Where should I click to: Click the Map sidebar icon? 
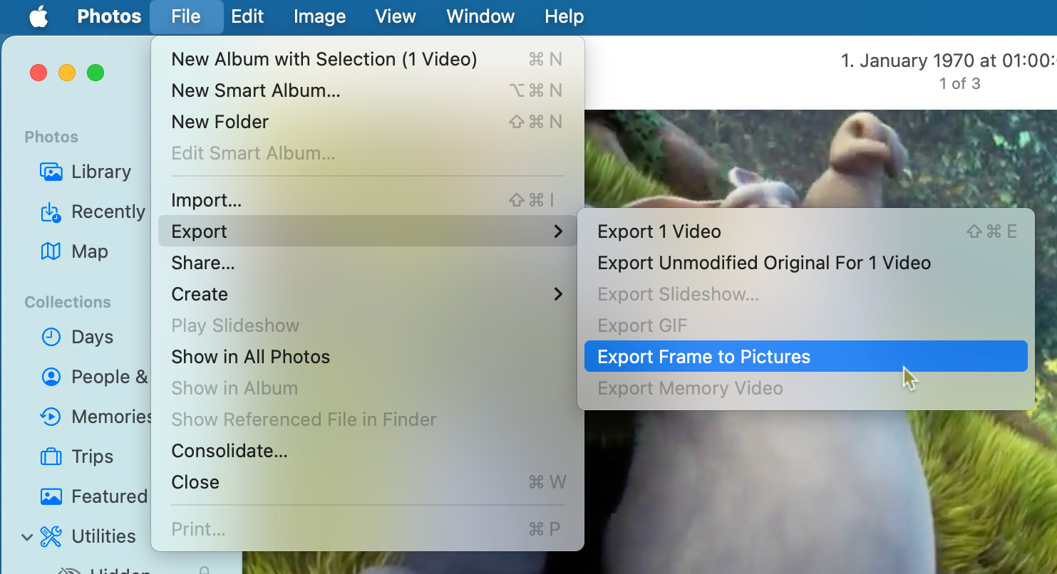(51, 251)
